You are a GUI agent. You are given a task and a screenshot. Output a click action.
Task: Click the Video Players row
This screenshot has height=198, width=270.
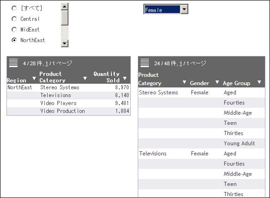point(69,103)
